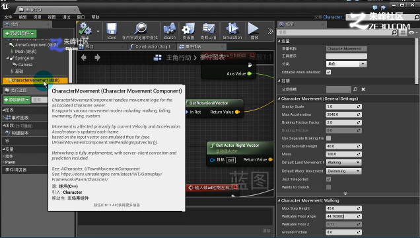420x238 pixels.
Task: Select the Camera component
Action: [x=22, y=65]
